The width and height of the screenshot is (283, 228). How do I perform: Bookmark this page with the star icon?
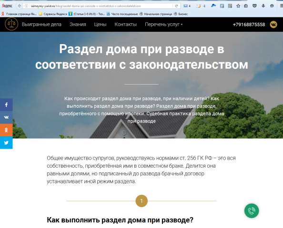[238, 6]
